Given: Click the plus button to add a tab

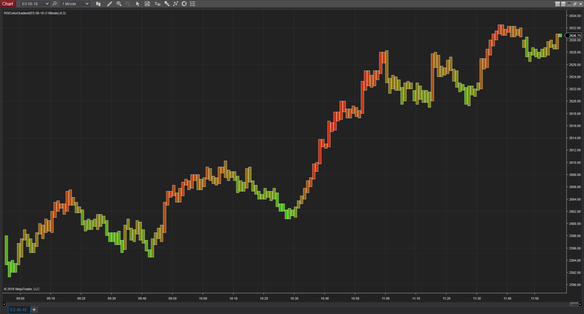Looking at the screenshot, I should pos(34,310).
